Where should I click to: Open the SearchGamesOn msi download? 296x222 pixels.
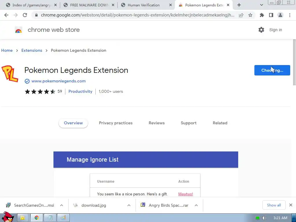(34, 205)
